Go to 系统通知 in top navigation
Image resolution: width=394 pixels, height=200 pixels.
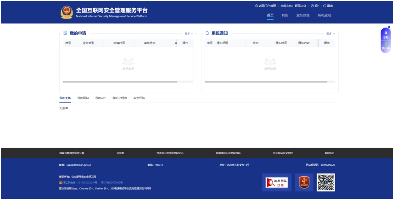(324, 15)
